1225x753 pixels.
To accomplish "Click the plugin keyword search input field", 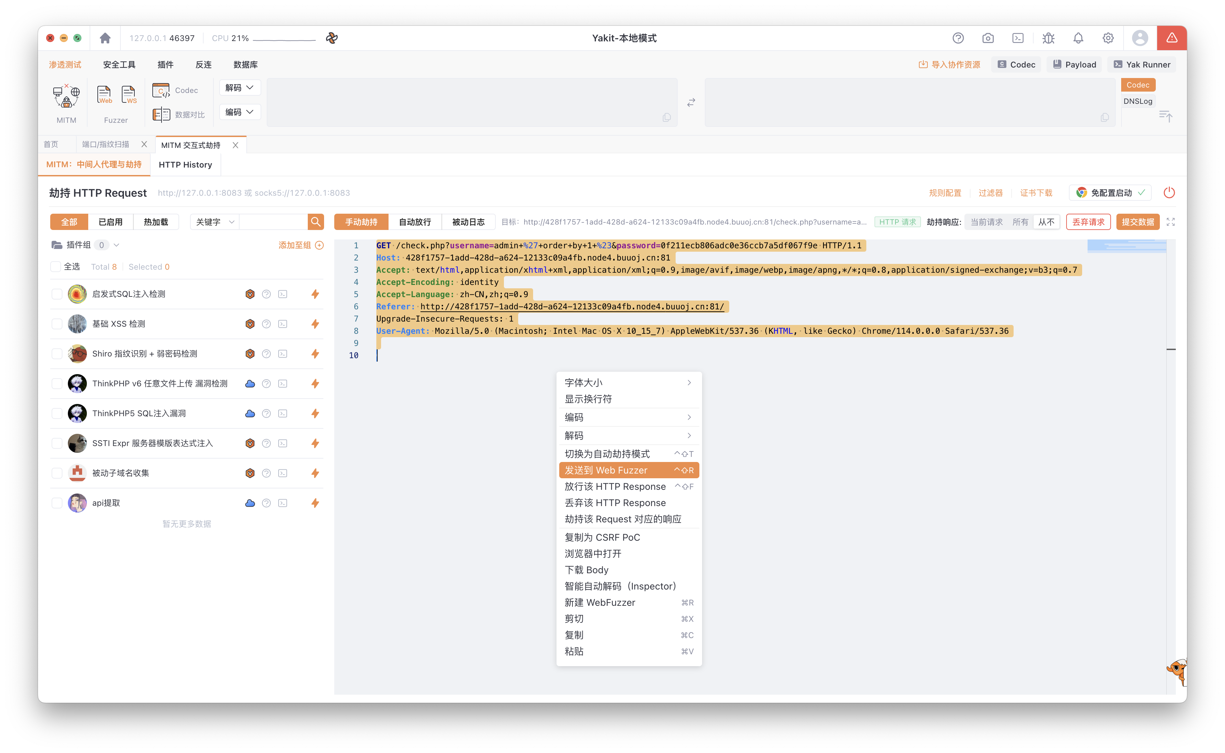I will (273, 221).
